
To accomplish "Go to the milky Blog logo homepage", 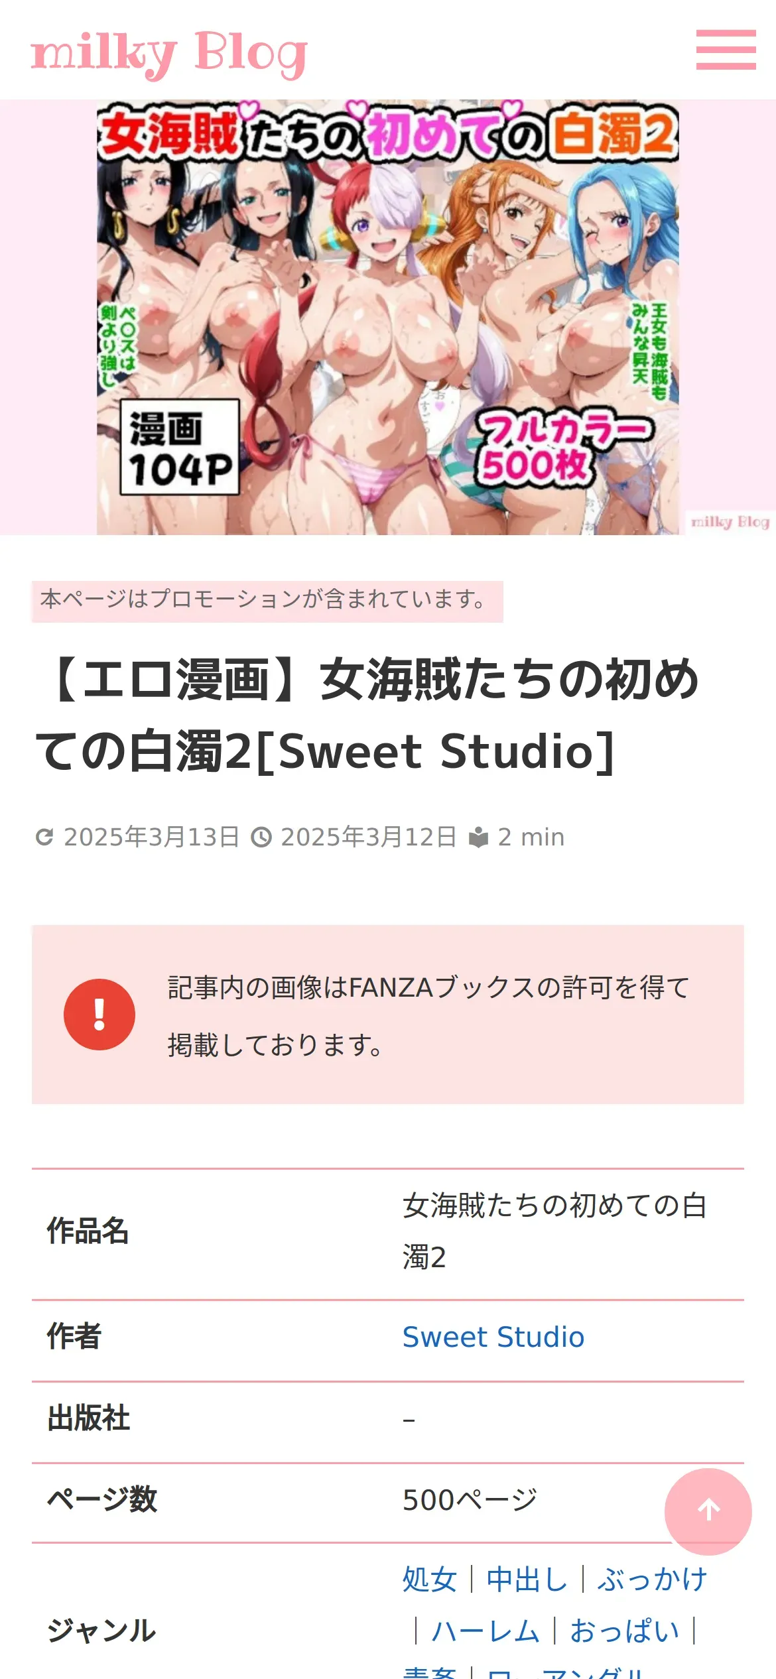I will click(169, 53).
